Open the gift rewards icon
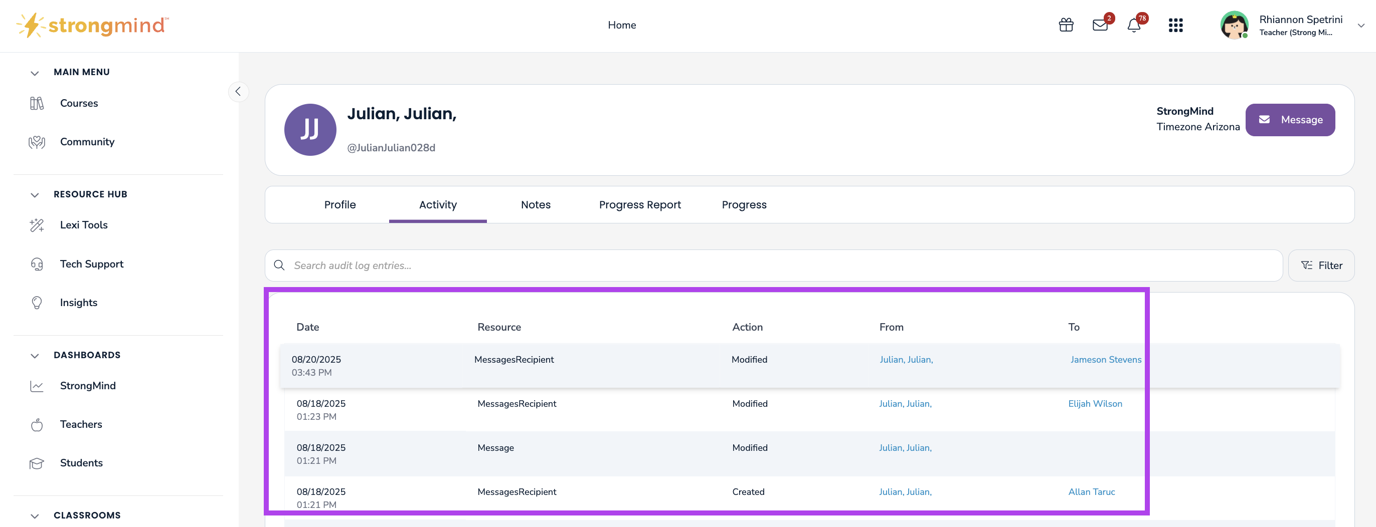 [1066, 25]
